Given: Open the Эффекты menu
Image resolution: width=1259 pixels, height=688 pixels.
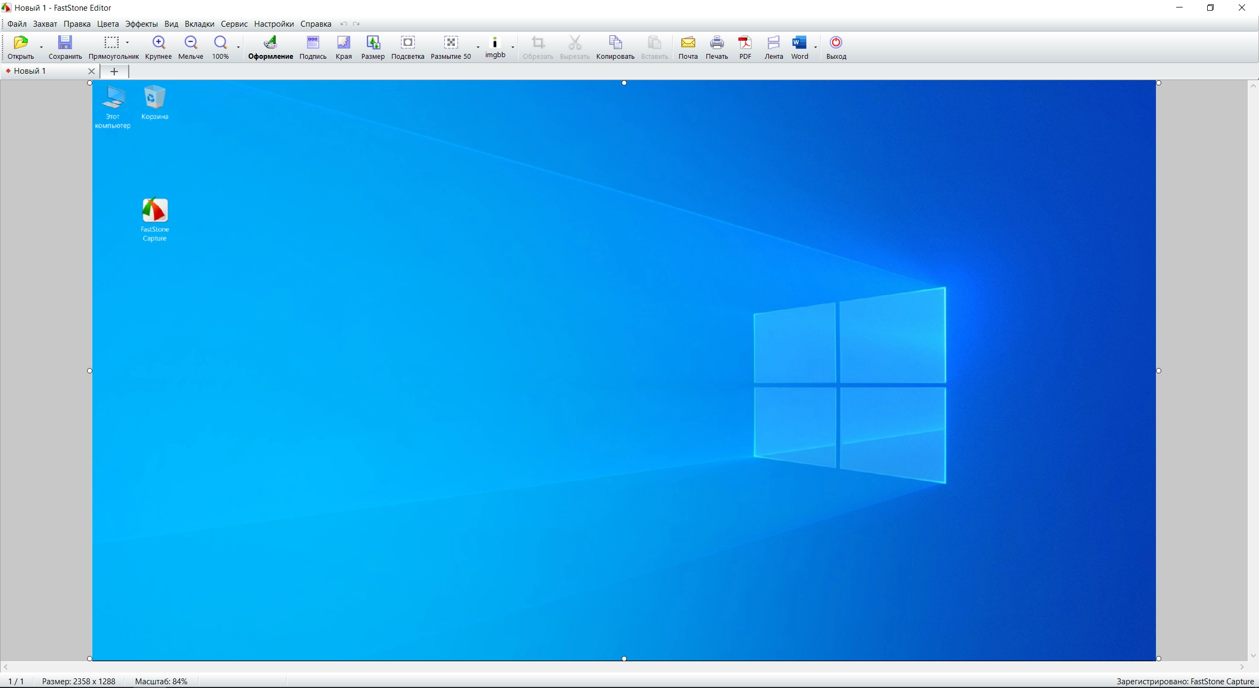Looking at the screenshot, I should pos(141,24).
